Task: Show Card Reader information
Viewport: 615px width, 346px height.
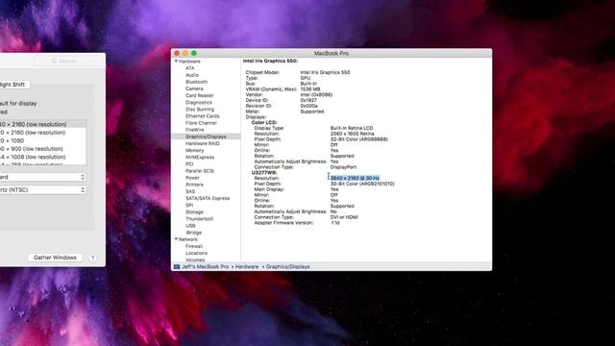Action: coord(199,95)
